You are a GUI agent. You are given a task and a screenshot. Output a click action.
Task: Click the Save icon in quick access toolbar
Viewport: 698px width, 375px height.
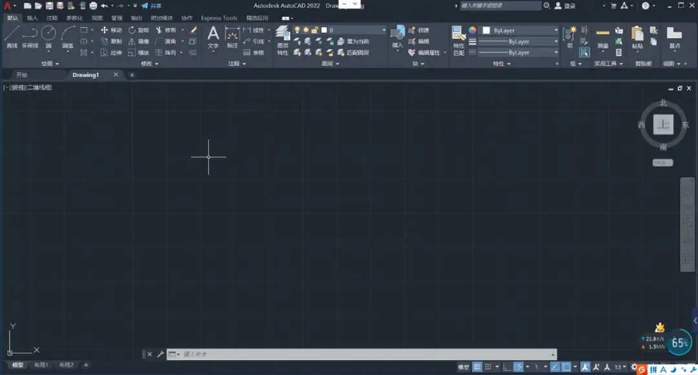[49, 6]
